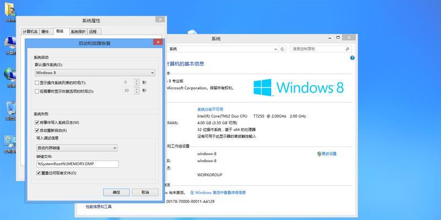Switch to the 远程 tab
This screenshot has width=441, height=220.
pyautogui.click(x=93, y=32)
